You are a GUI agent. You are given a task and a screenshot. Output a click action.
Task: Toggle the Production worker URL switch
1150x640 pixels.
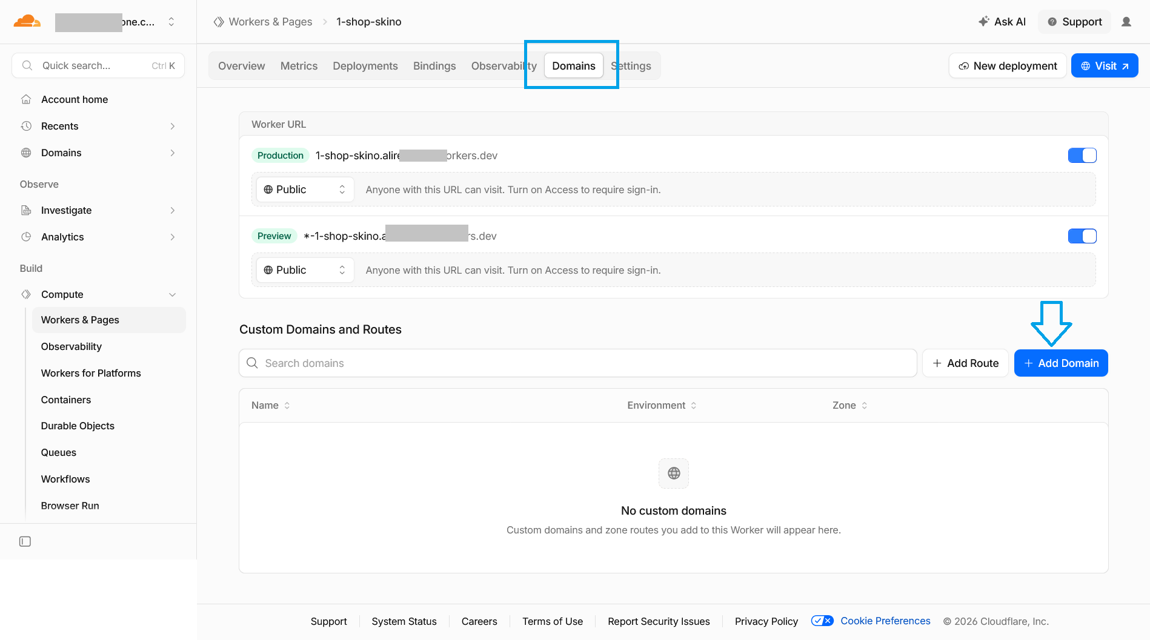1082,156
